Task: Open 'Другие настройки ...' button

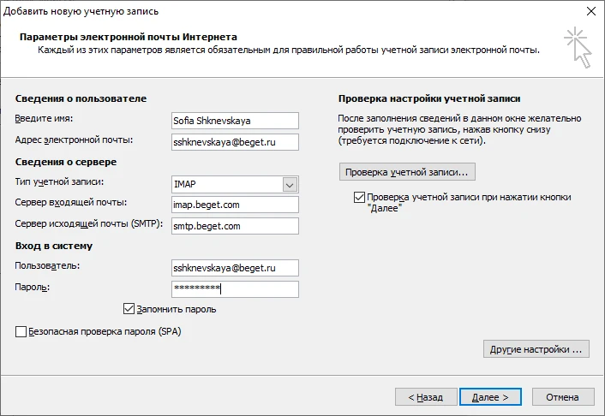Action: [x=536, y=349]
